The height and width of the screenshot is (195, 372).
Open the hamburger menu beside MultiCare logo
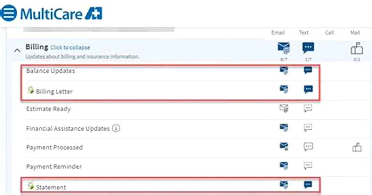click(x=9, y=13)
